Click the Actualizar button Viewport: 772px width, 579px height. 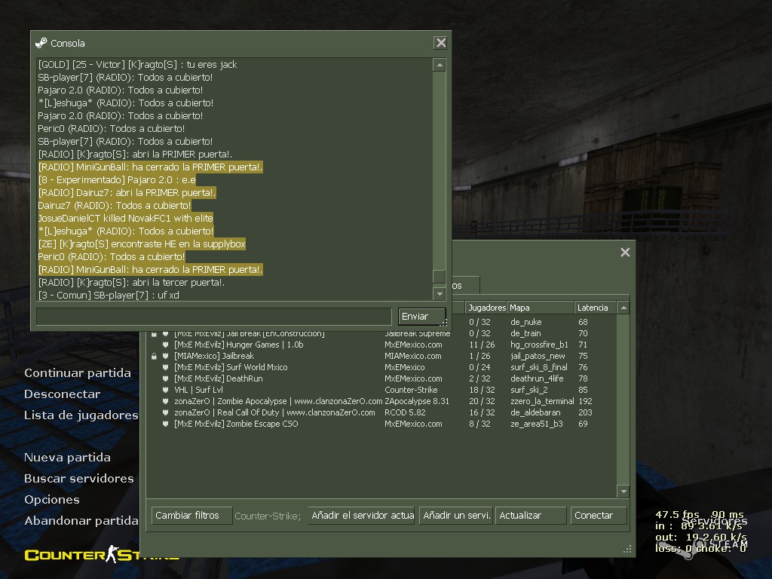[x=531, y=516]
